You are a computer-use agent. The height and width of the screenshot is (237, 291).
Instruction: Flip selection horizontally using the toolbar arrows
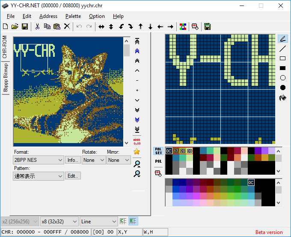pos(101,26)
